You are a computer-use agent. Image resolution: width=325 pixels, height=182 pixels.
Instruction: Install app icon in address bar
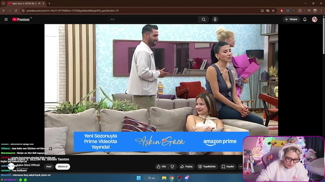pyautogui.click(x=262, y=11)
